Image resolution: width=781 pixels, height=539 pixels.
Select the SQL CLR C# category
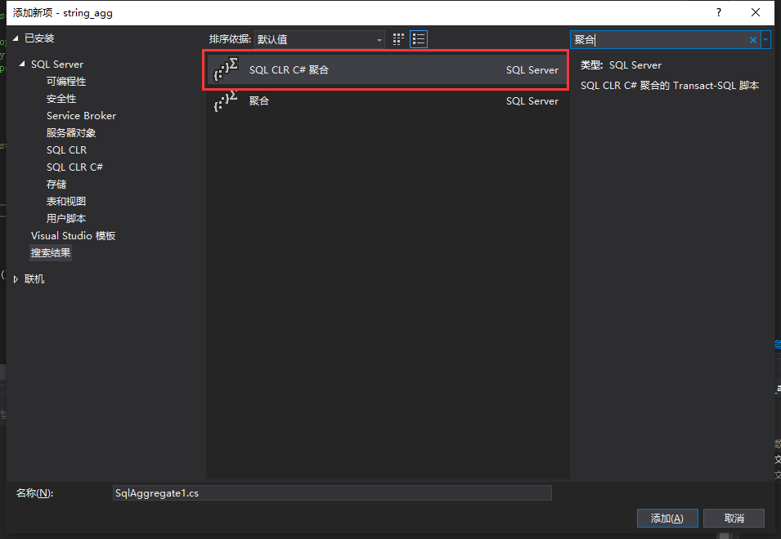[x=74, y=167]
